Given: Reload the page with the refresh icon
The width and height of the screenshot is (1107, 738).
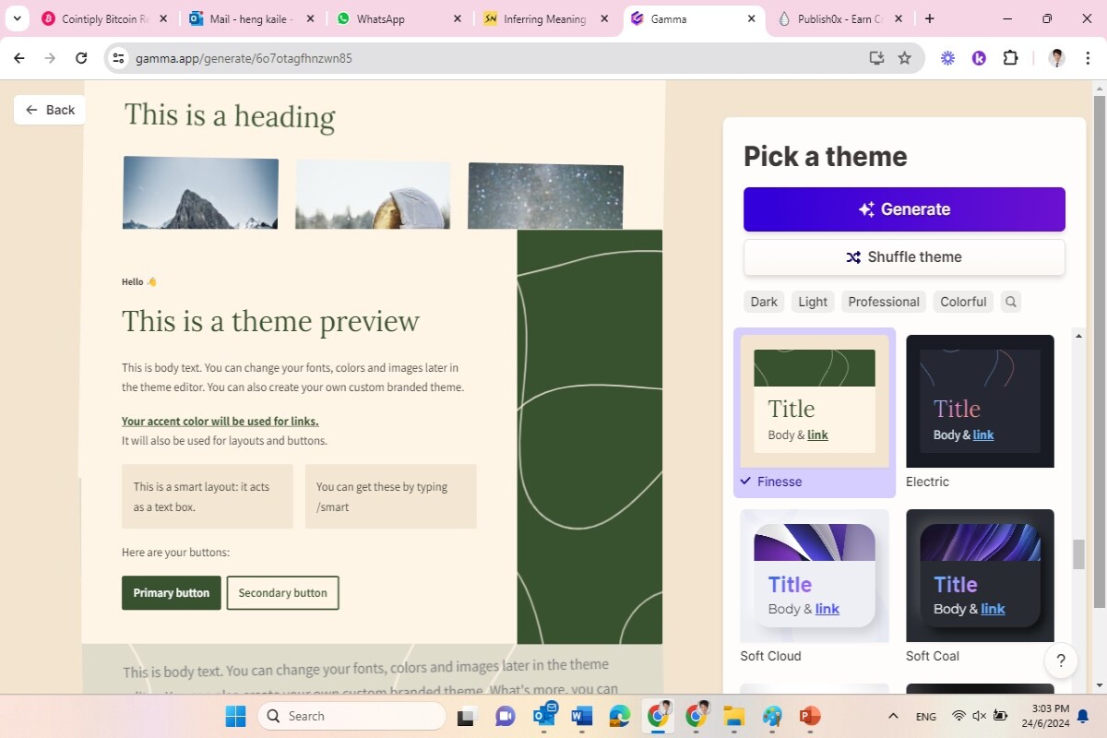Looking at the screenshot, I should [x=81, y=58].
